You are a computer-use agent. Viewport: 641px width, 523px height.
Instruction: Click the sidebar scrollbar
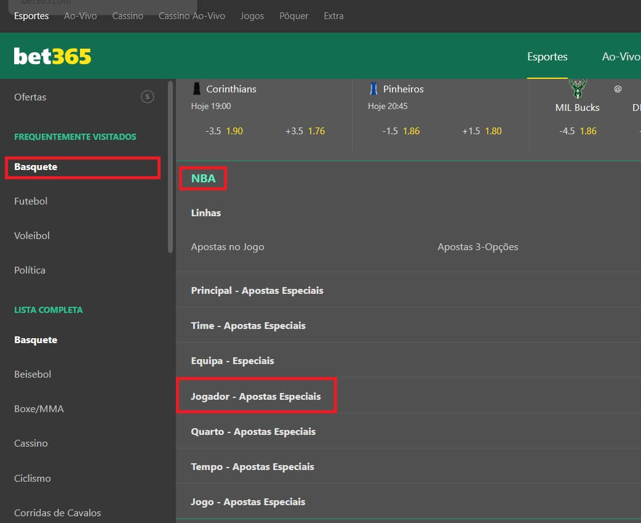[170, 167]
